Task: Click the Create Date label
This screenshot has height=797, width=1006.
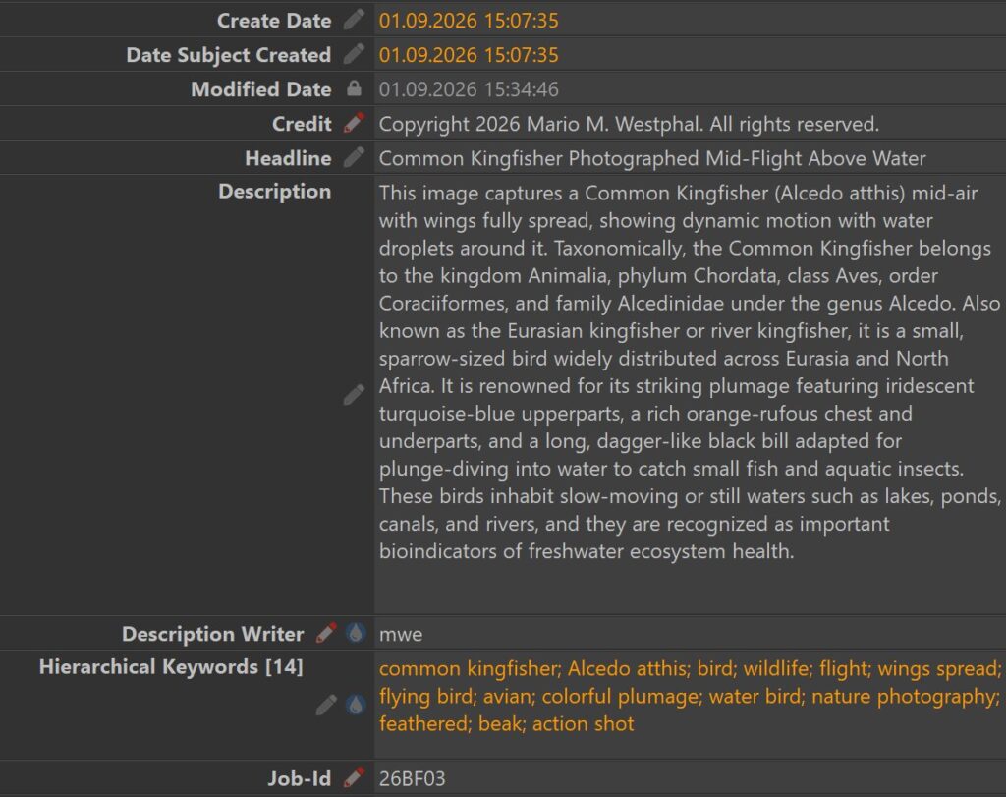Action: [x=274, y=21]
